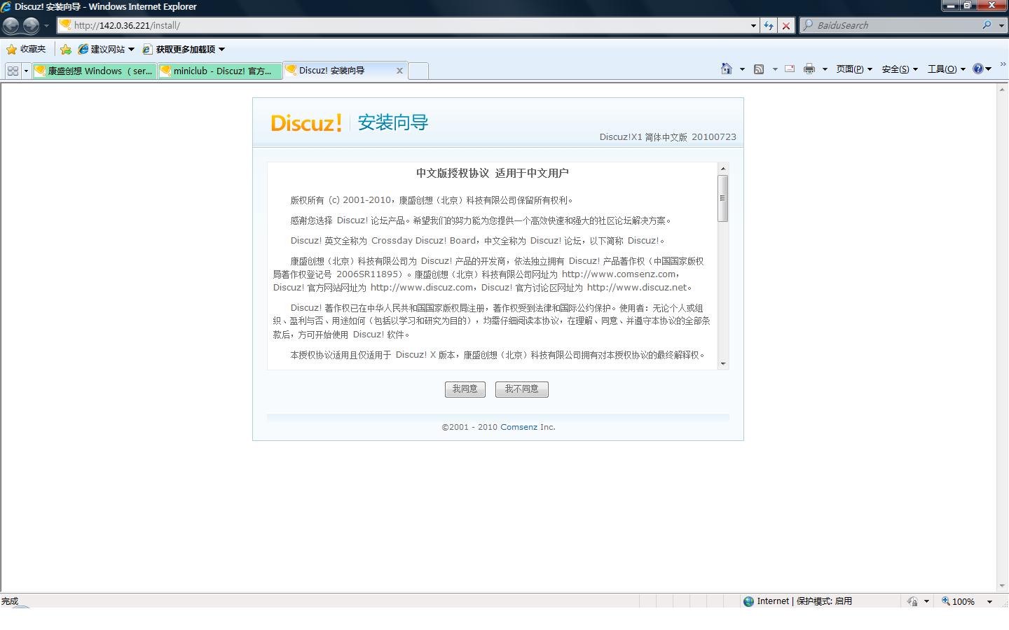
Task: Click the 中文版授权协议 heading text
Action: (x=453, y=173)
